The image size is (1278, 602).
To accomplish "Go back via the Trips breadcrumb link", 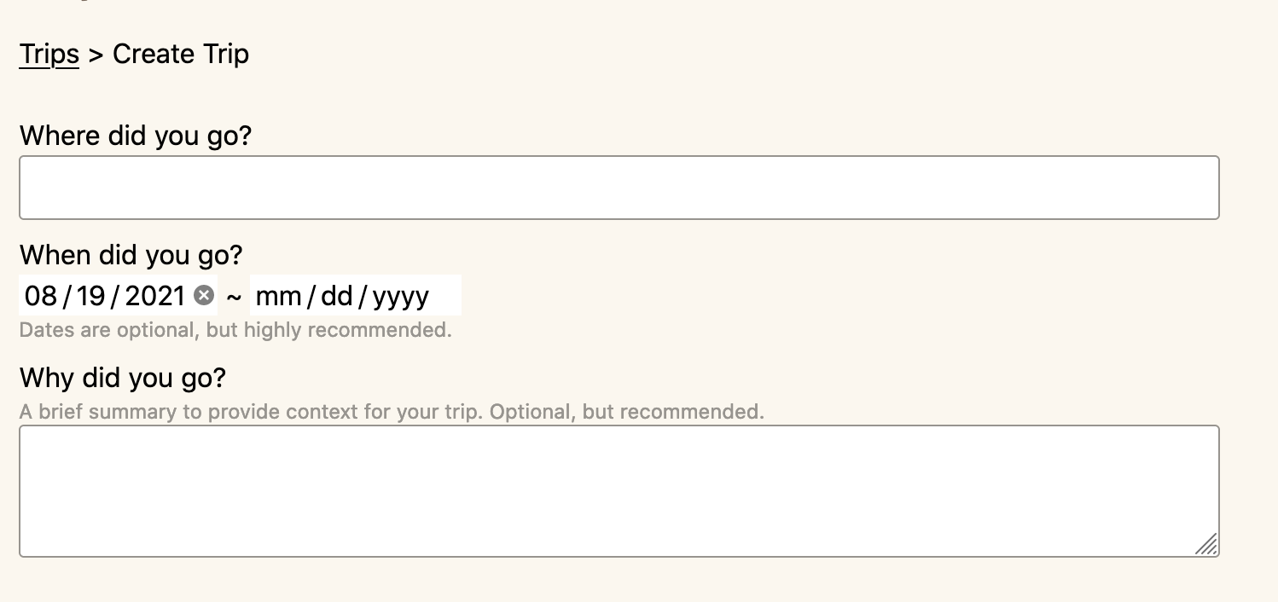I will click(49, 55).
